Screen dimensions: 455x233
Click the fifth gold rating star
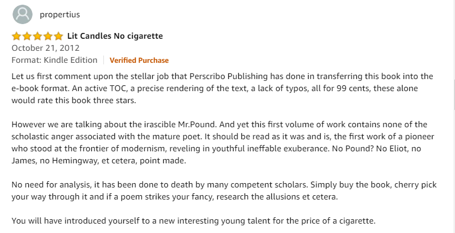tap(58, 36)
